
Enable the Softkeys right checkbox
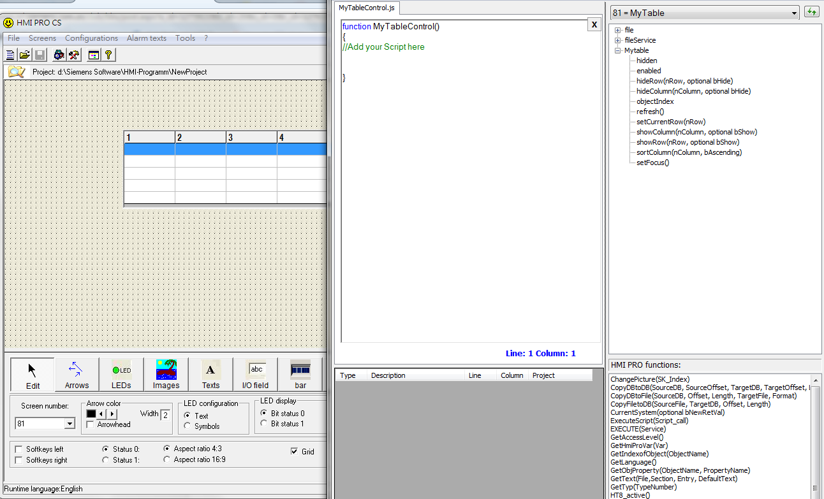[x=18, y=460]
